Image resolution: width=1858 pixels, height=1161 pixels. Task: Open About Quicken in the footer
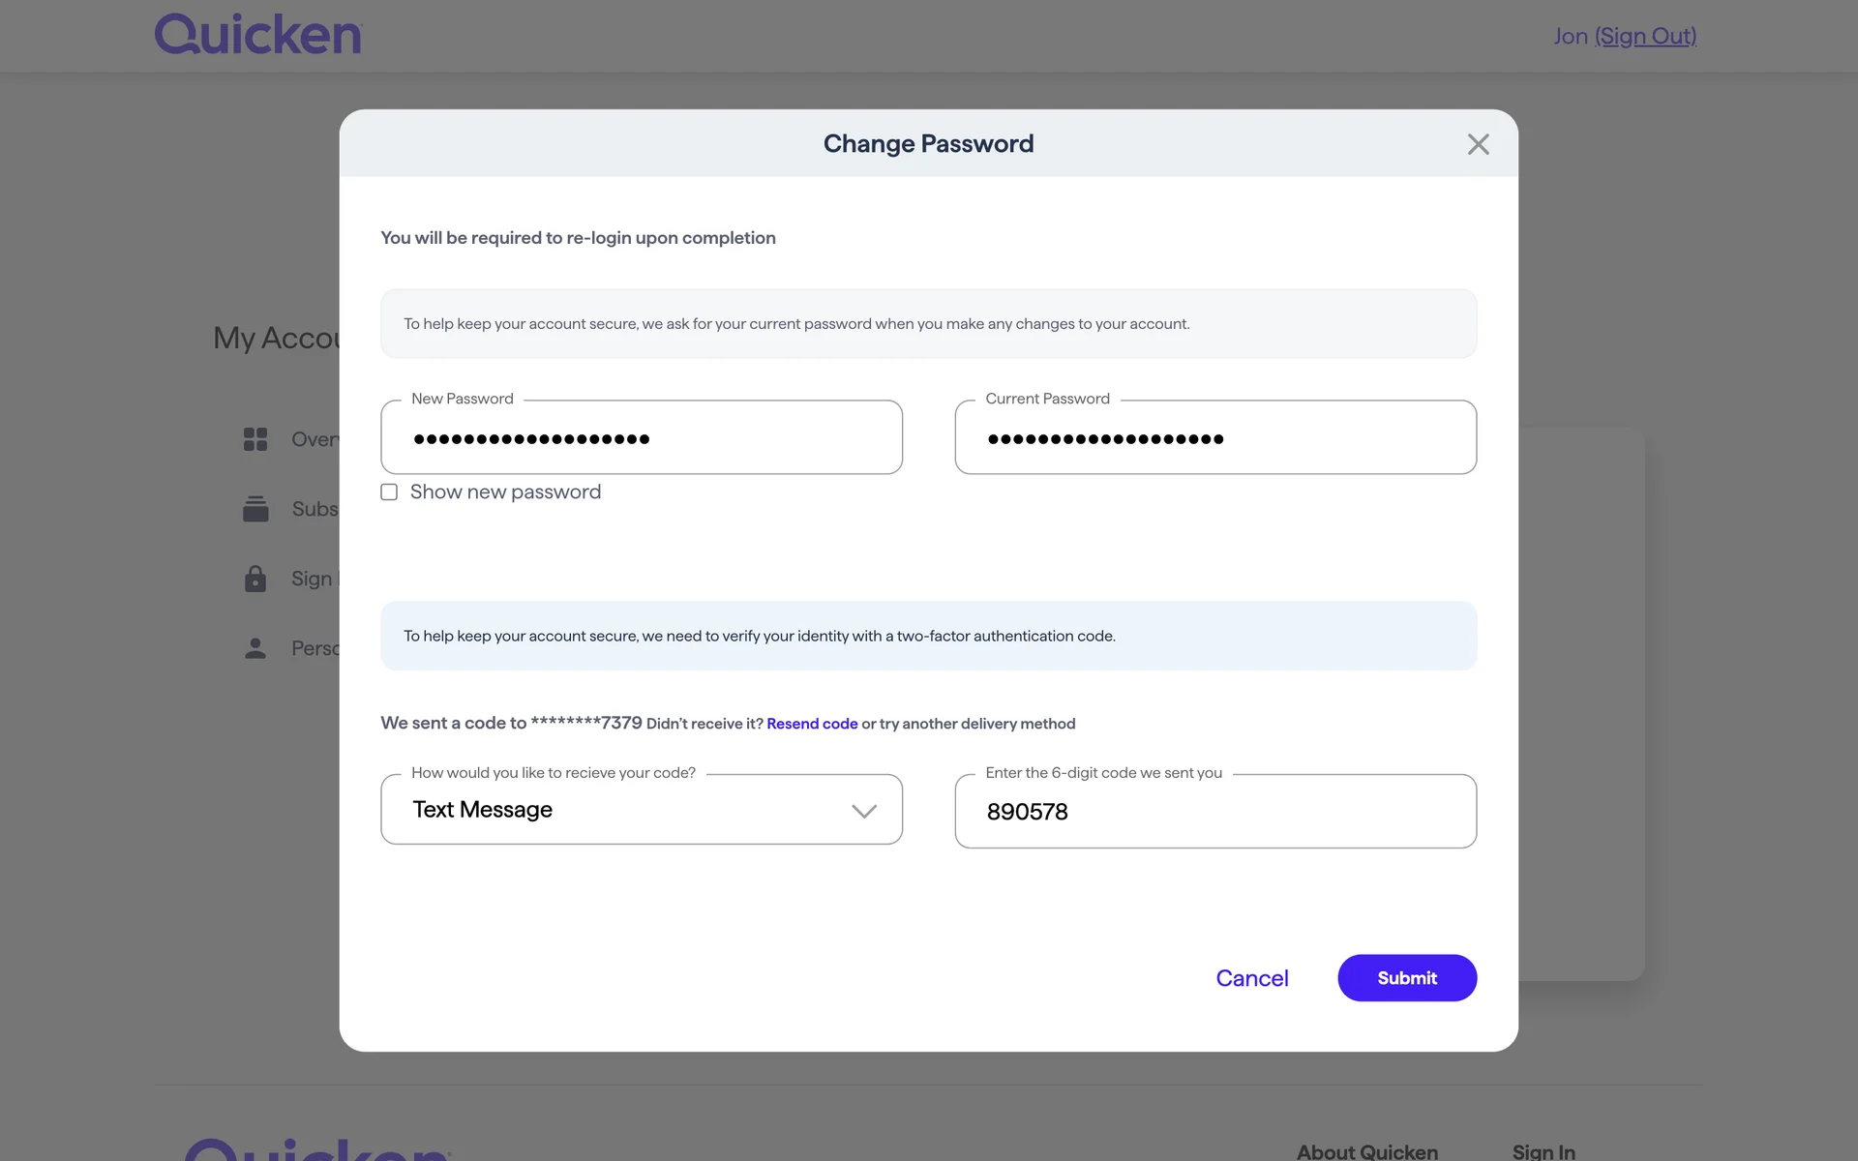tap(1366, 1151)
